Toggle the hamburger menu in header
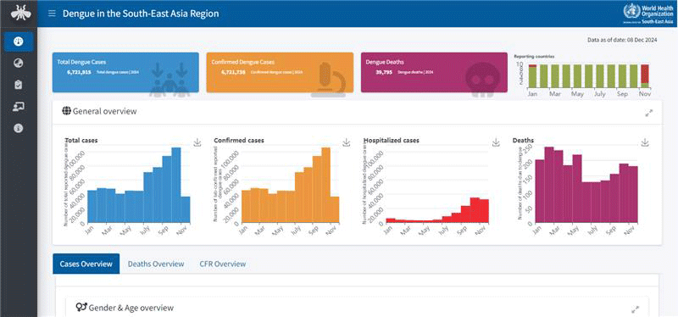Screen dimensions: 678x317 click(x=52, y=14)
